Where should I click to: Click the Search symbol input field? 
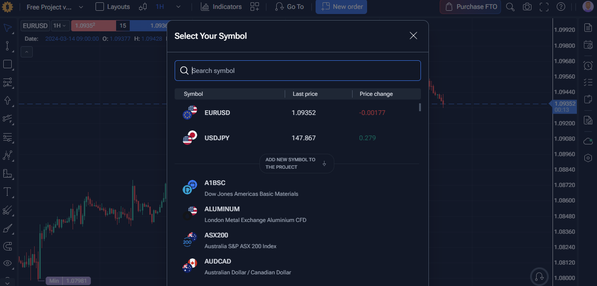coord(298,71)
